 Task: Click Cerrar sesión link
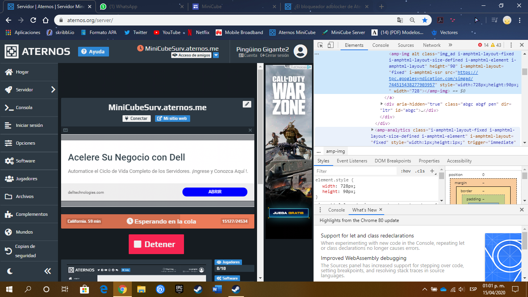click(274, 55)
